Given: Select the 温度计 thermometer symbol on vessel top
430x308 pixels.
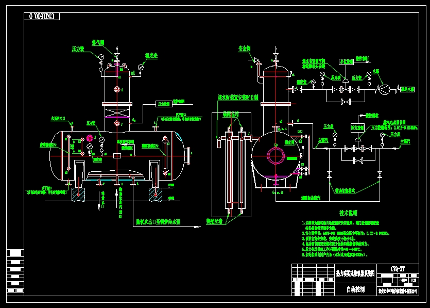Looking at the screenshot, I should click(x=140, y=67).
